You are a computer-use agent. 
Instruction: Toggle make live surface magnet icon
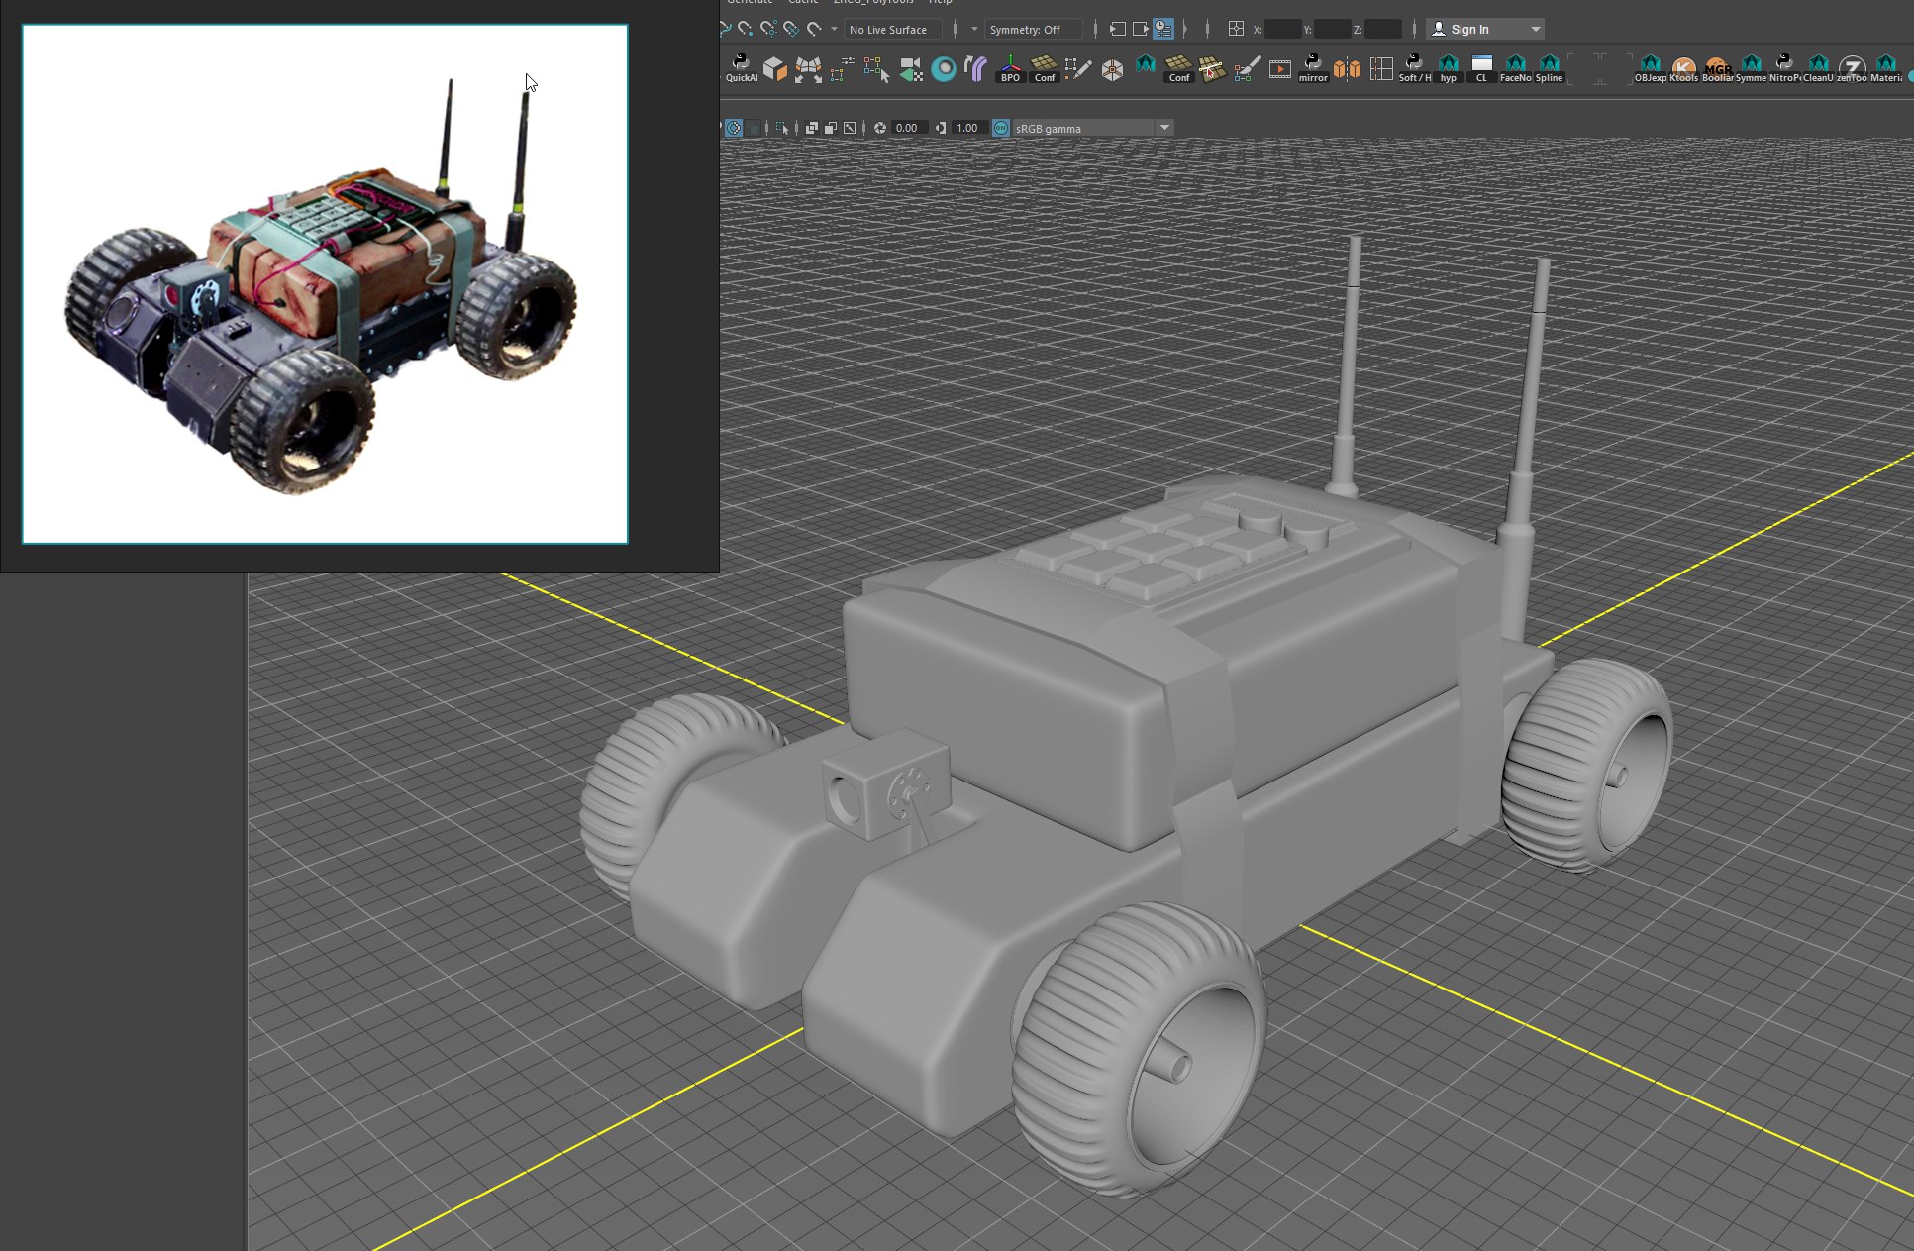[814, 29]
